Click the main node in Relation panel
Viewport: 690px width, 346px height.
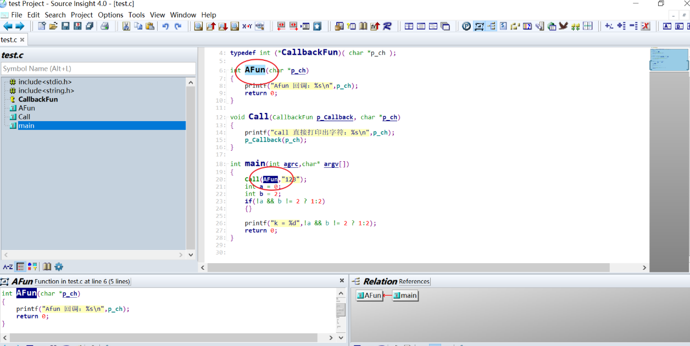tap(405, 296)
